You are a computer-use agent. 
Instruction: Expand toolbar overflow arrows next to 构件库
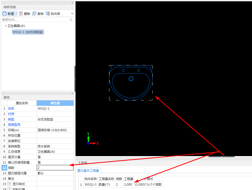(x=72, y=14)
